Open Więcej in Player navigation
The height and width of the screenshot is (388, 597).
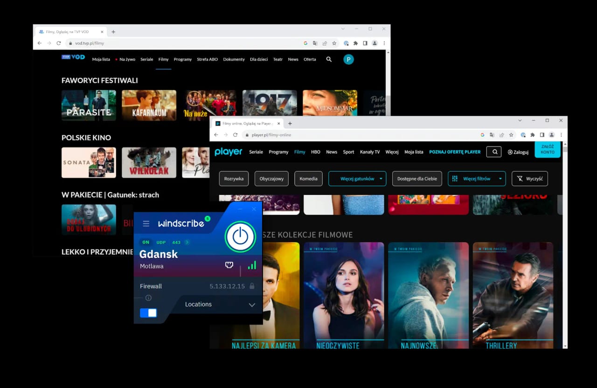(x=392, y=152)
